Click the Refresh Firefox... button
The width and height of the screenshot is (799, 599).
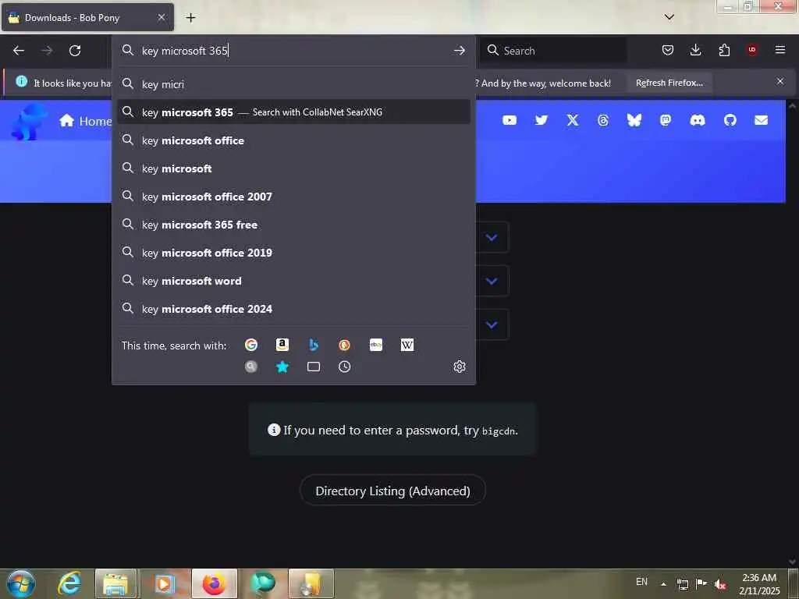[669, 83]
